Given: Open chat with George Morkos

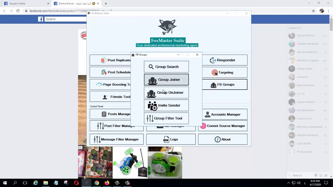Looking at the screenshot, I should pos(308,36).
